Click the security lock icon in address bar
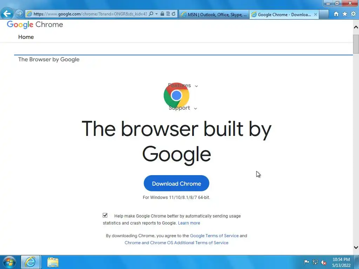 [x=162, y=14]
